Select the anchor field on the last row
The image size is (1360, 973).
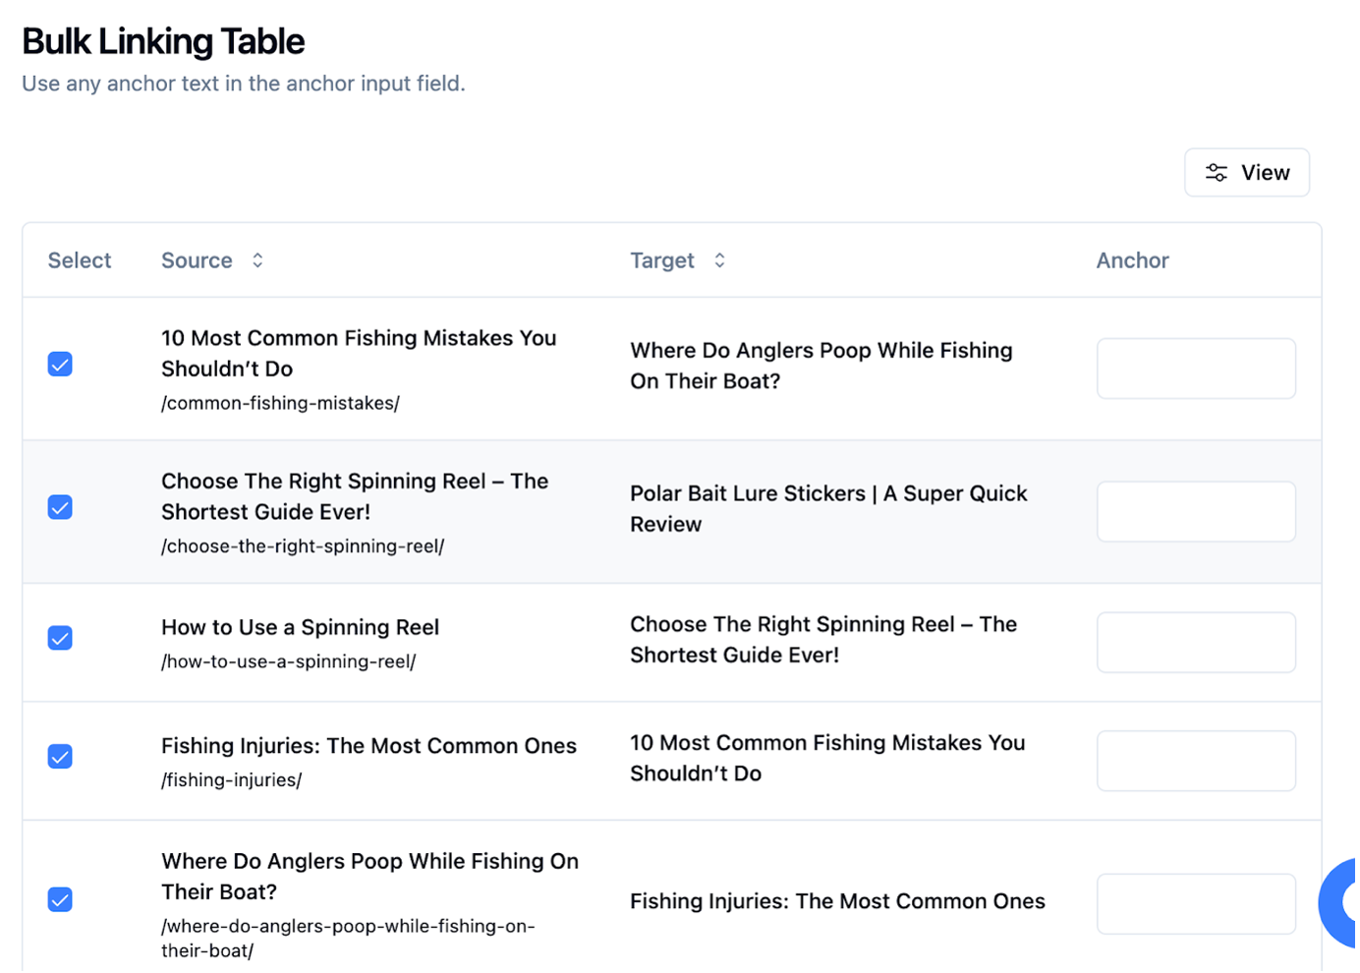(1196, 904)
